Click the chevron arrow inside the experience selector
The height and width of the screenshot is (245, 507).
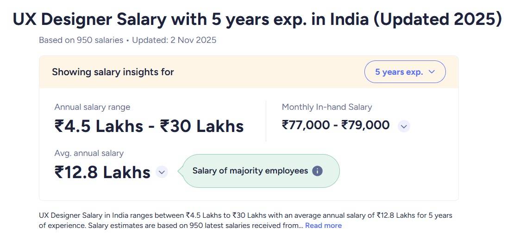click(432, 72)
